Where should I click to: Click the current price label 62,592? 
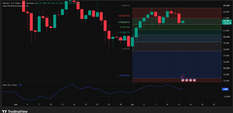(227, 22)
